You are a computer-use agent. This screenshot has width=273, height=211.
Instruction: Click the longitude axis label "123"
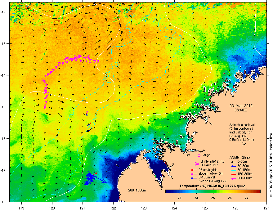click(144, 208)
